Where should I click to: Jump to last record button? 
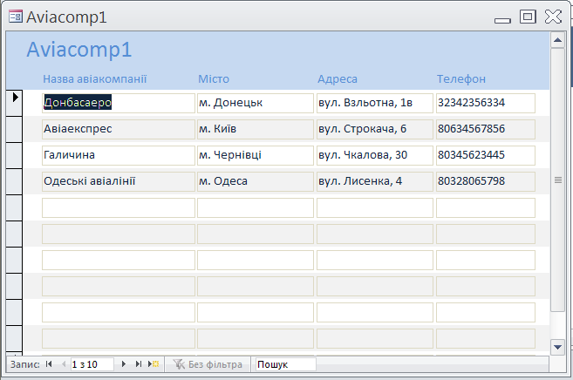(x=138, y=364)
